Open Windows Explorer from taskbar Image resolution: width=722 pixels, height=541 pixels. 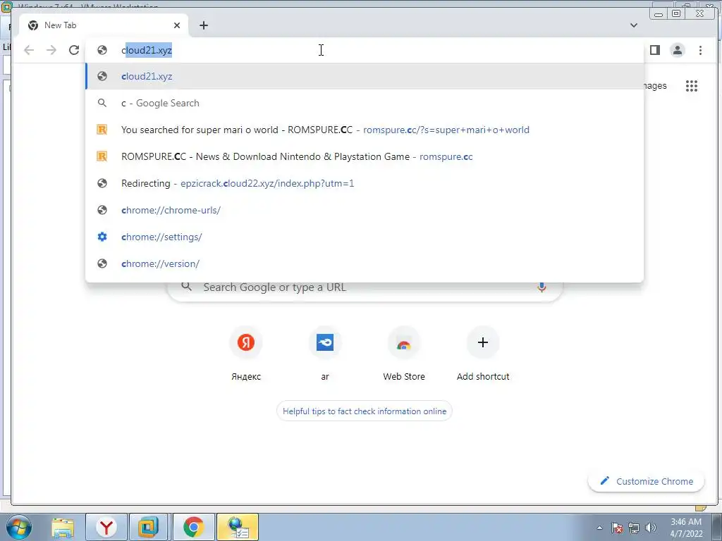coord(63,527)
